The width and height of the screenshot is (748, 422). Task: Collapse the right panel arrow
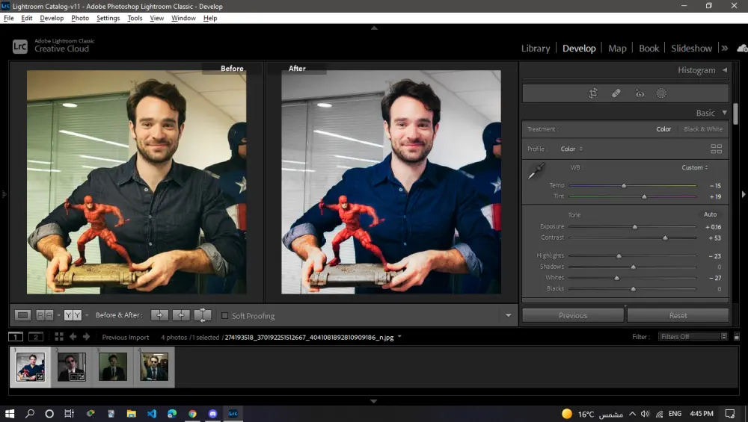coord(744,194)
